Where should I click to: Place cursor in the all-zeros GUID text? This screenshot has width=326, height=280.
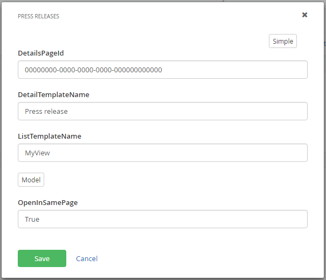pyautogui.click(x=93, y=70)
